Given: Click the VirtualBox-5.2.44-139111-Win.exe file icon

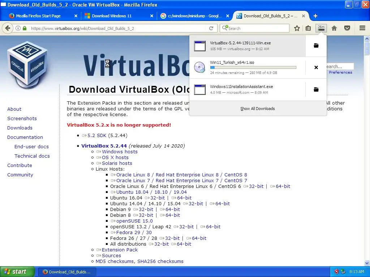Looking at the screenshot, I should coord(200,46).
